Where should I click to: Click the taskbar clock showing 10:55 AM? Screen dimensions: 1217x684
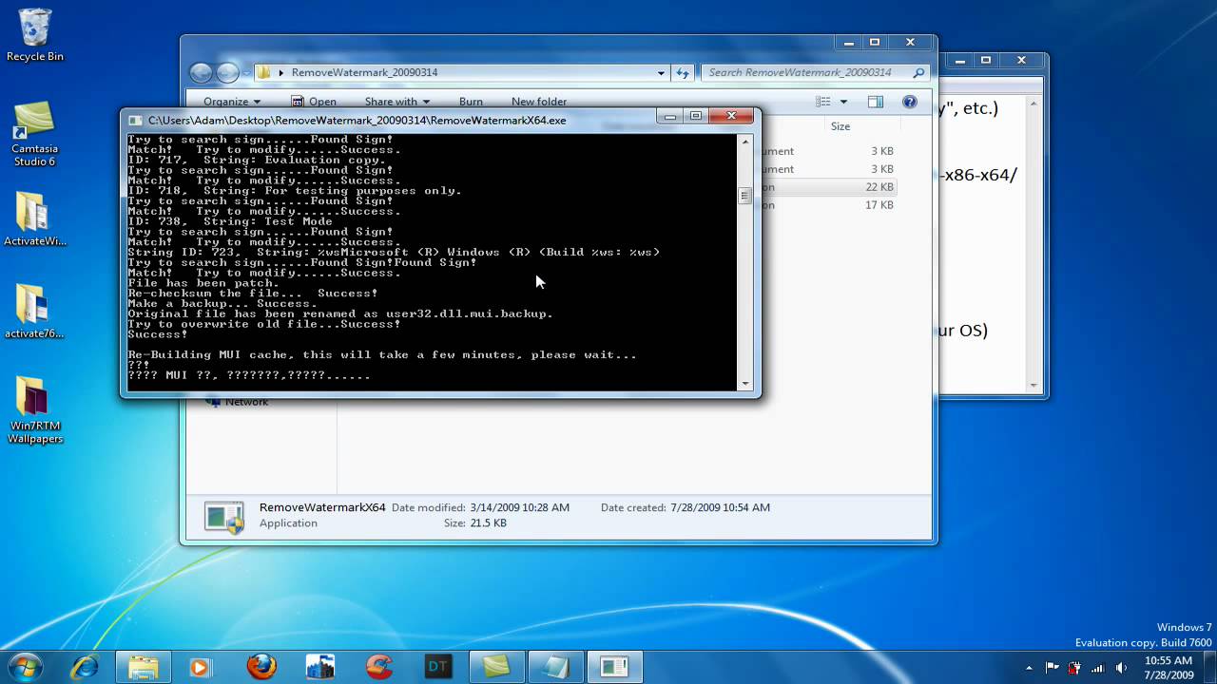[1169, 667]
